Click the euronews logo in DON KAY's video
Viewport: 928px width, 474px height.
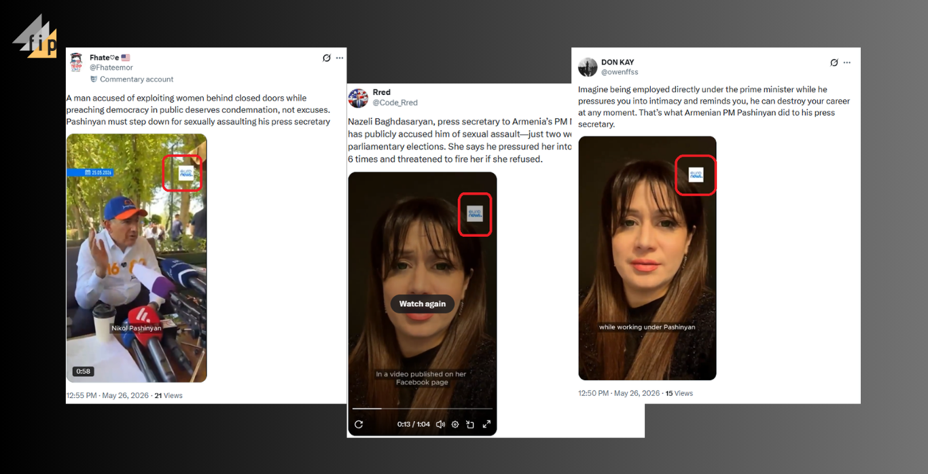click(696, 175)
